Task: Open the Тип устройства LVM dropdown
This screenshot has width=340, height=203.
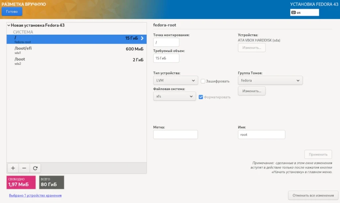Action: pos(175,80)
